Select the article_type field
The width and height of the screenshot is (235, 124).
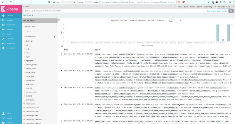click(x=30, y=76)
